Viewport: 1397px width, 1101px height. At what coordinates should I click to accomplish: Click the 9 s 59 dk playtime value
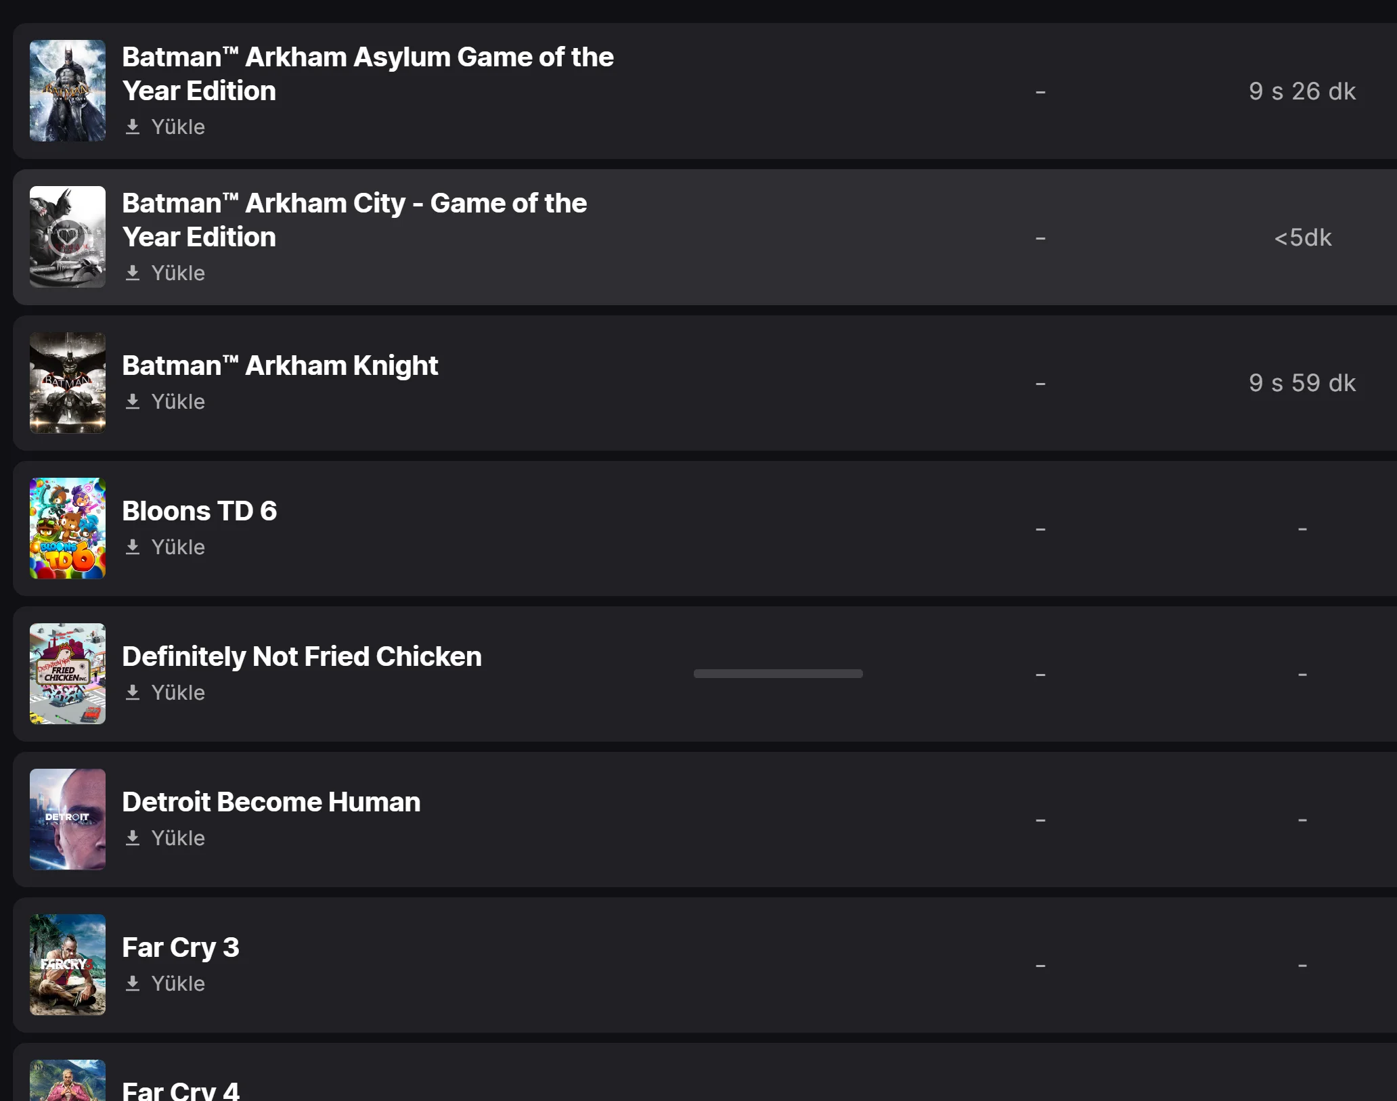point(1302,383)
